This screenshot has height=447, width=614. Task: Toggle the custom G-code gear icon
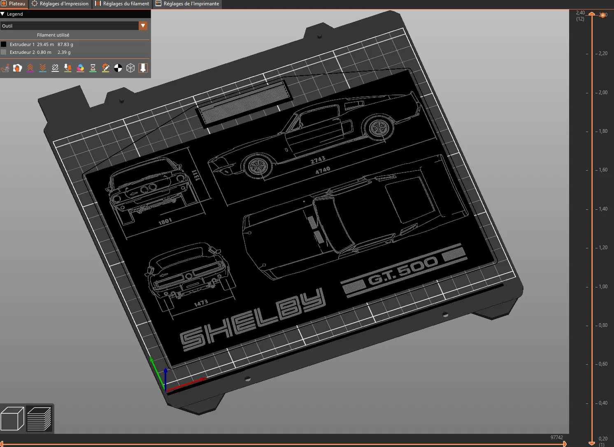(x=105, y=68)
